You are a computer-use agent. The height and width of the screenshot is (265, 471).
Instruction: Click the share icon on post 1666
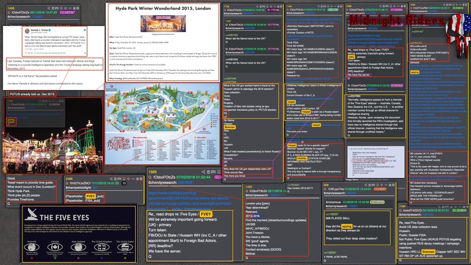203,172
